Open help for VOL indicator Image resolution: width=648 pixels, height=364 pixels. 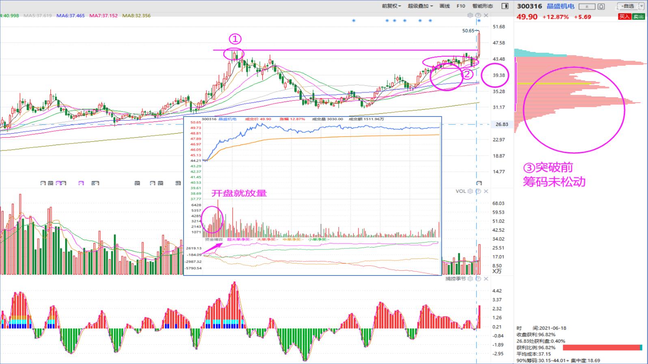(478, 191)
